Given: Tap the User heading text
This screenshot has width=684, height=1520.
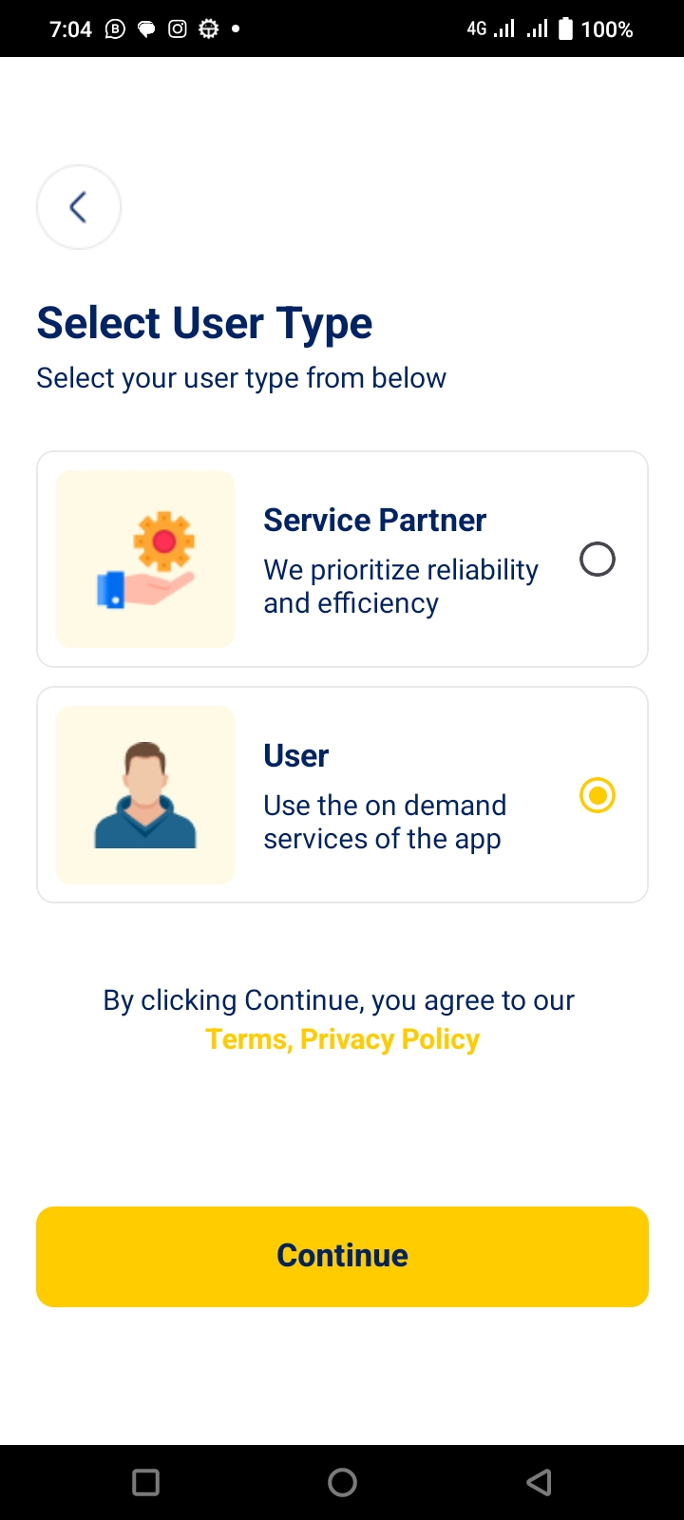Looking at the screenshot, I should 296,756.
